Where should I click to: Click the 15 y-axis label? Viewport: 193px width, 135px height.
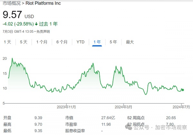point(5,74)
